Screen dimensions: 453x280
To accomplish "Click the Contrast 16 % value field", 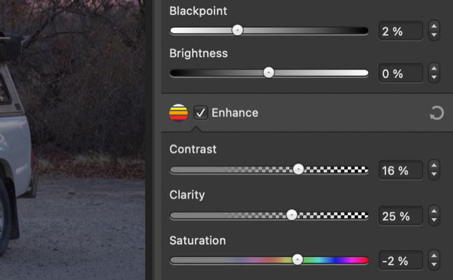I will pyautogui.click(x=401, y=170).
